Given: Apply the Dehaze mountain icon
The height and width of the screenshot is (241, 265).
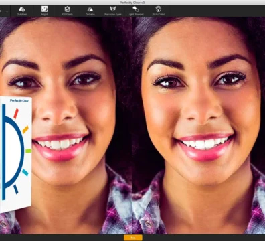Looking at the screenshot, I should (x=90, y=9).
